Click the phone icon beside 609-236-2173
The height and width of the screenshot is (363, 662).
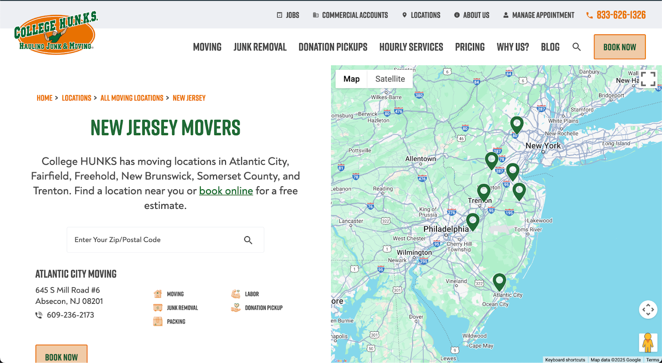[x=39, y=315]
